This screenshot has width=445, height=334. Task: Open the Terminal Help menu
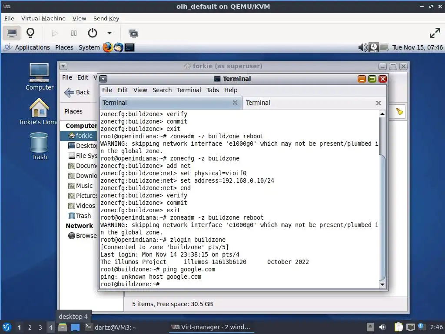coord(231,90)
